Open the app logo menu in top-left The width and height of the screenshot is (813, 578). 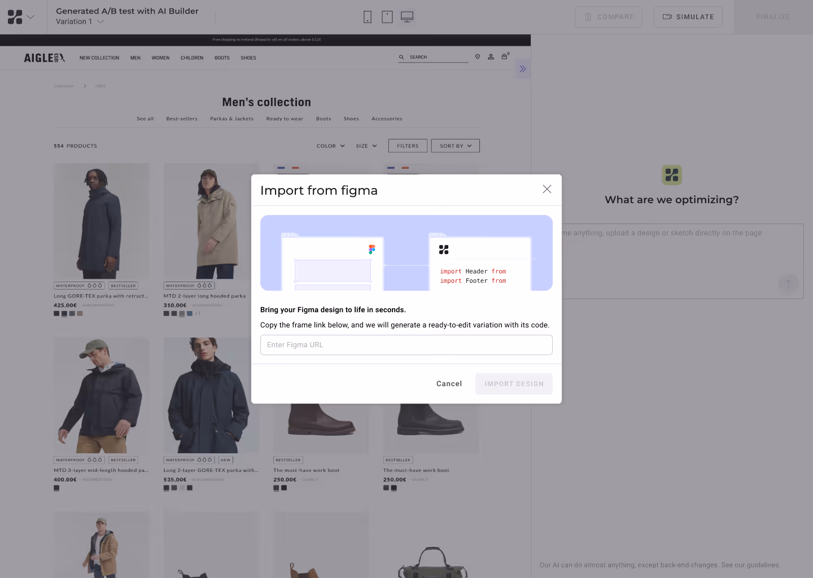(21, 17)
